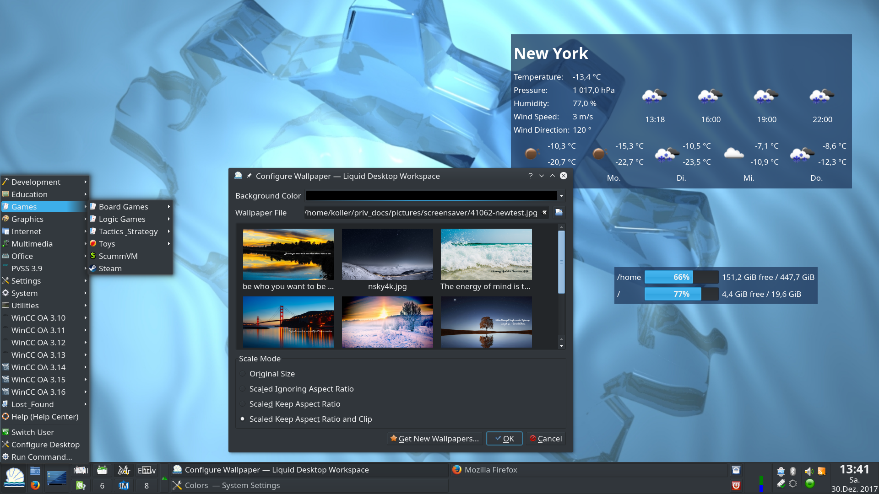Open the shell application launcher menu
Viewport: 879px width, 494px height.
[x=14, y=478]
